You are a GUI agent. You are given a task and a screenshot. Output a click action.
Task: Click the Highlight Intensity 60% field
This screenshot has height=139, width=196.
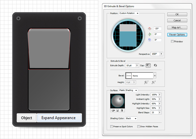point(155,103)
